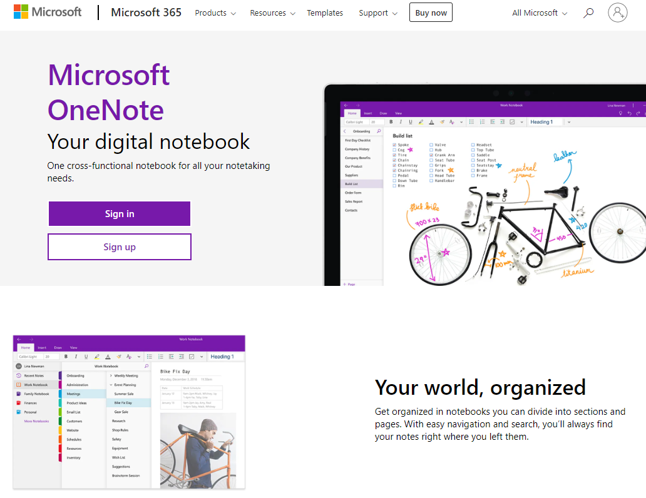Click the Recent Notes clock icon
The width and height of the screenshot is (646, 498).
point(19,375)
